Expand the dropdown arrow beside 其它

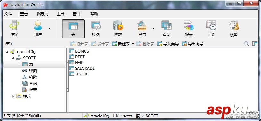pyautogui.click(x=153, y=29)
